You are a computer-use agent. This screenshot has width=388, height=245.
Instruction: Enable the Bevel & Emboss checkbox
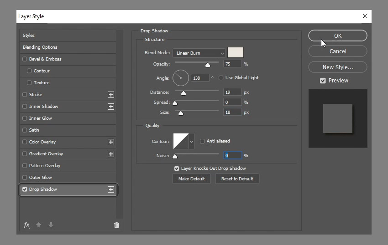(x=25, y=59)
